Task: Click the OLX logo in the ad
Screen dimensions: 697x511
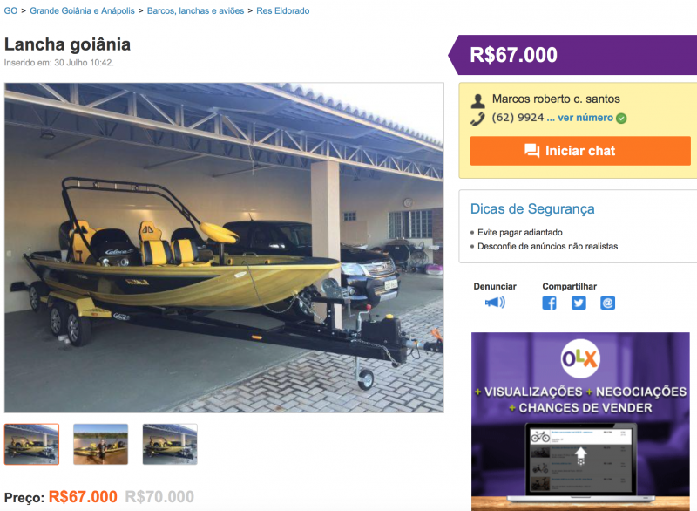Action: coord(579,358)
